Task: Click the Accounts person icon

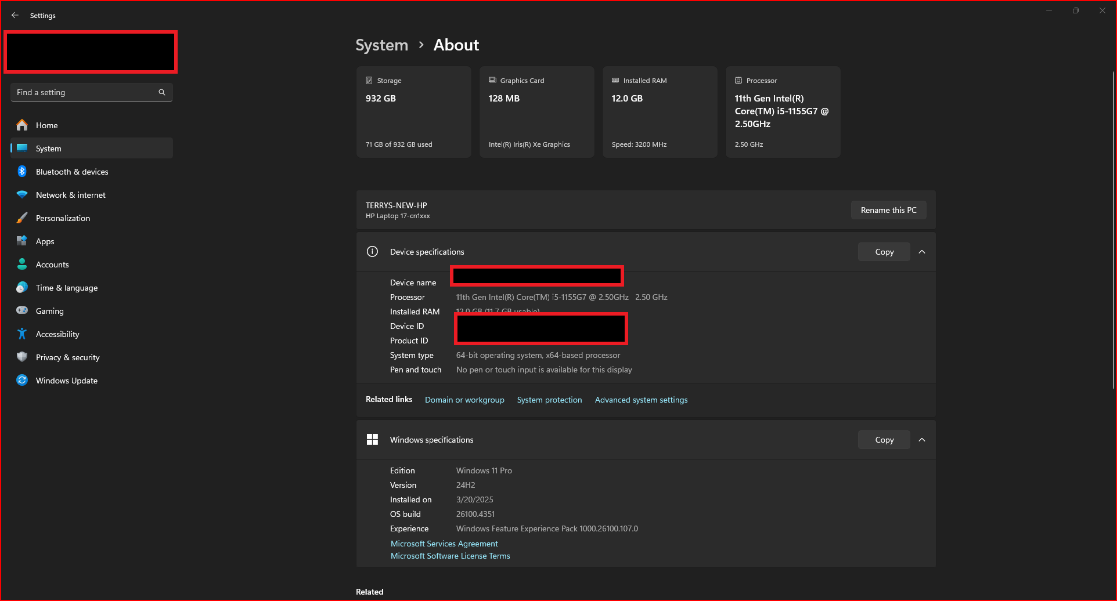Action: pos(22,264)
